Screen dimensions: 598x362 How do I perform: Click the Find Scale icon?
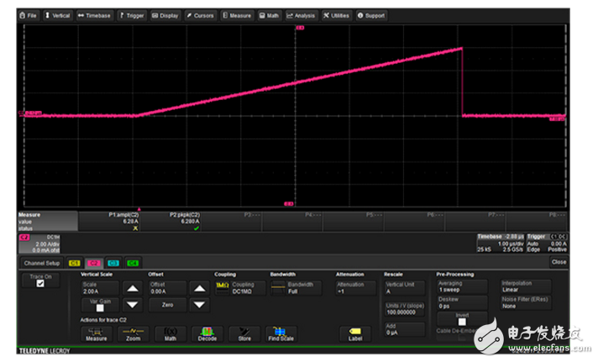point(281,333)
